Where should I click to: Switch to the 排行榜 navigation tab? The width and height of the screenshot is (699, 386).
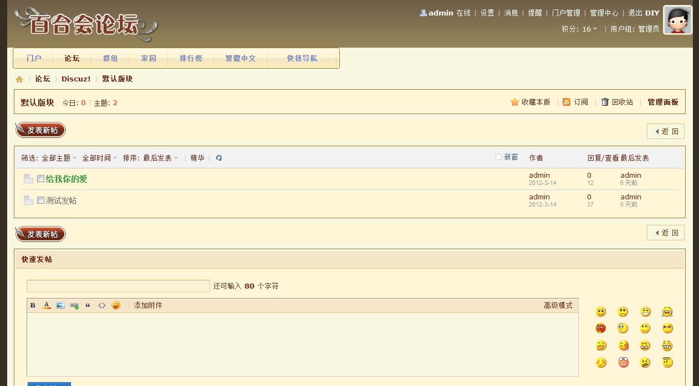click(x=191, y=58)
